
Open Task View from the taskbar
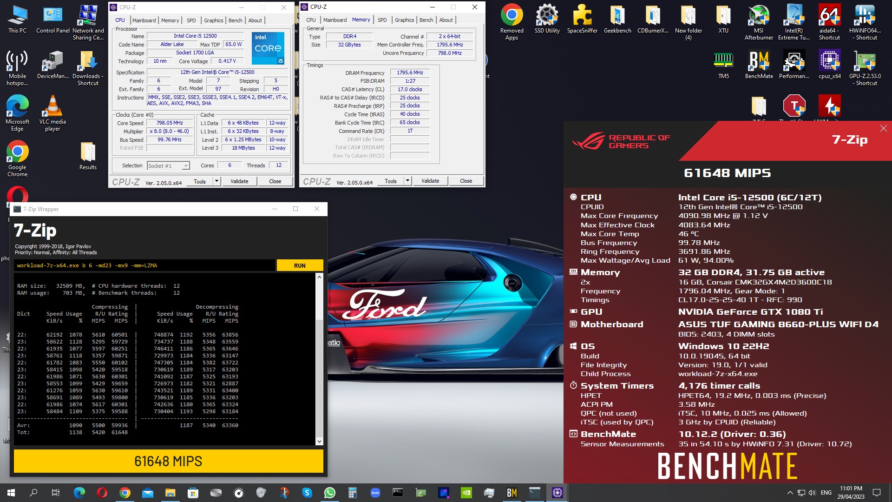[56, 493]
